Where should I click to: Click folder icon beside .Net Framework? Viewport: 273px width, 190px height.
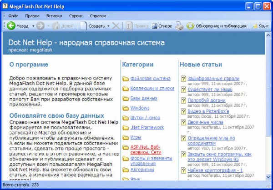click(x=126, y=128)
